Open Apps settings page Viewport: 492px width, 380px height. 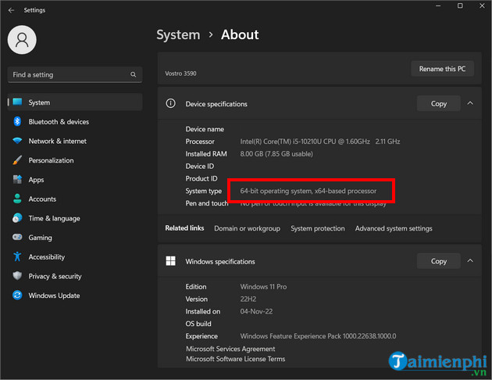click(x=75, y=180)
